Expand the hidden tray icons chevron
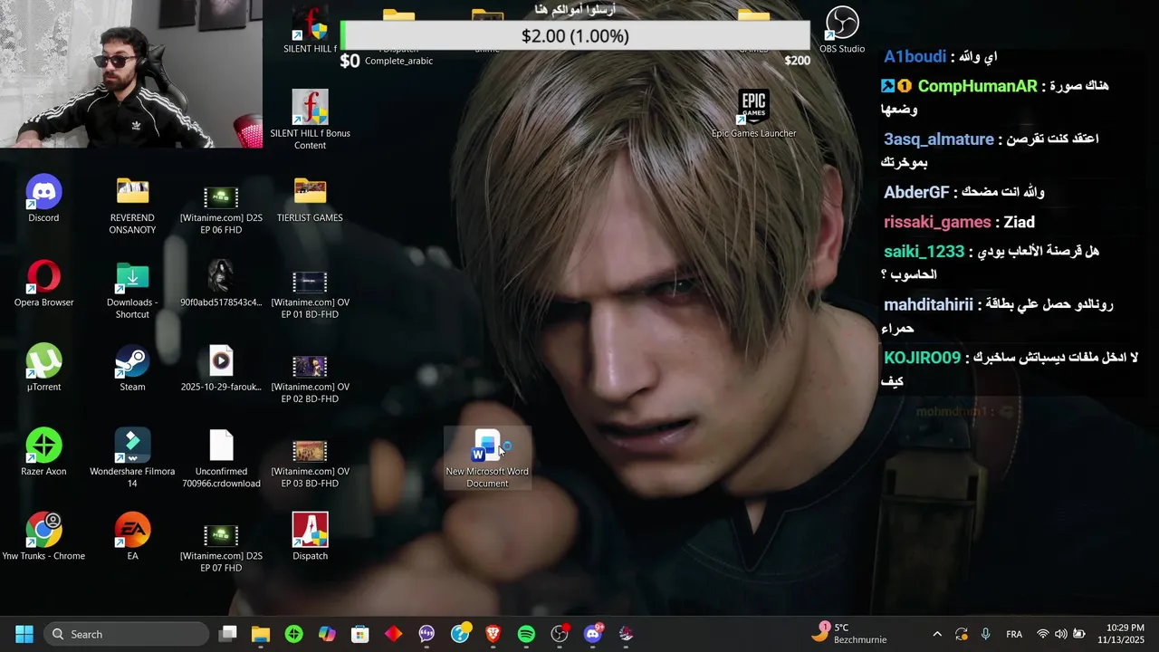This screenshot has width=1159, height=652. click(x=937, y=634)
